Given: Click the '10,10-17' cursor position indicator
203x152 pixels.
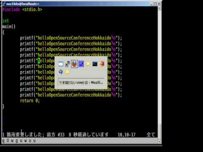Looking at the screenshot, I should coord(126,135).
